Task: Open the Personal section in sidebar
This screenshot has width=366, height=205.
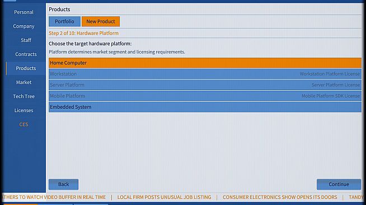Action: click(24, 12)
